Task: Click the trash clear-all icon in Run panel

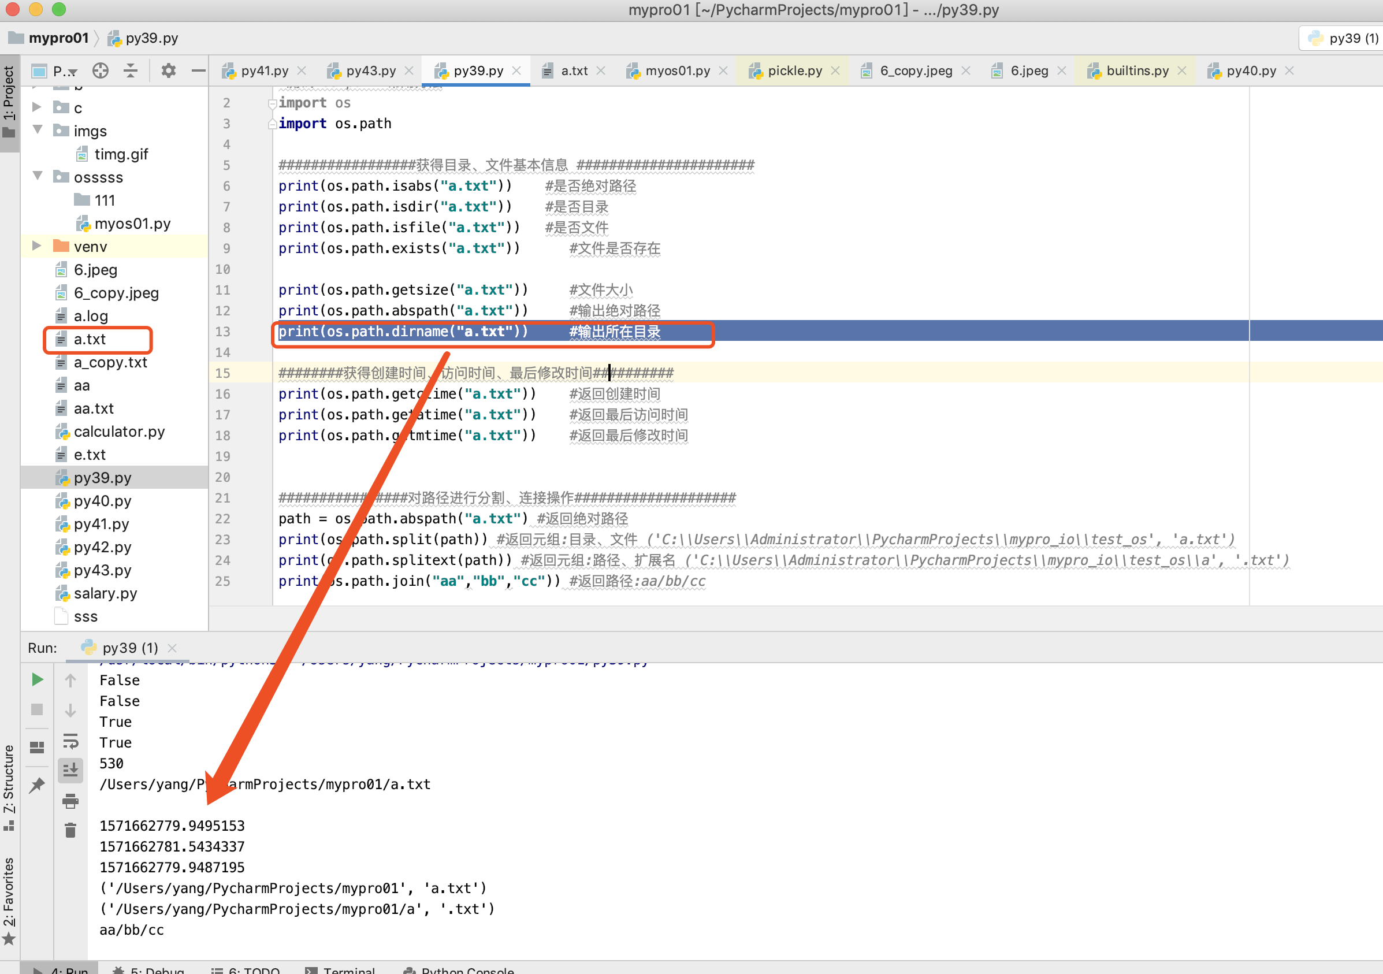Action: pyautogui.click(x=70, y=831)
